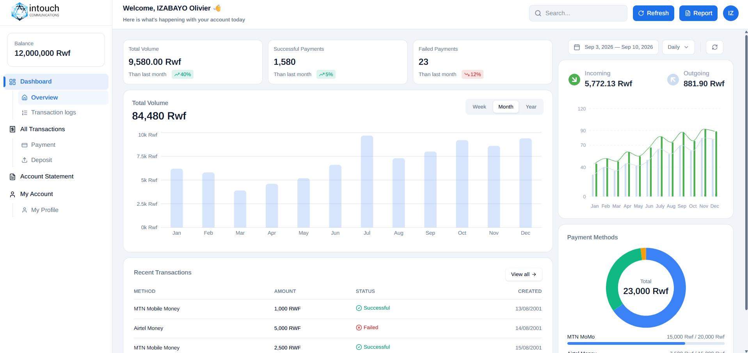This screenshot has height=353, width=748.
Task: Click the 12,000,000 Rwf balance value
Action: click(x=43, y=53)
